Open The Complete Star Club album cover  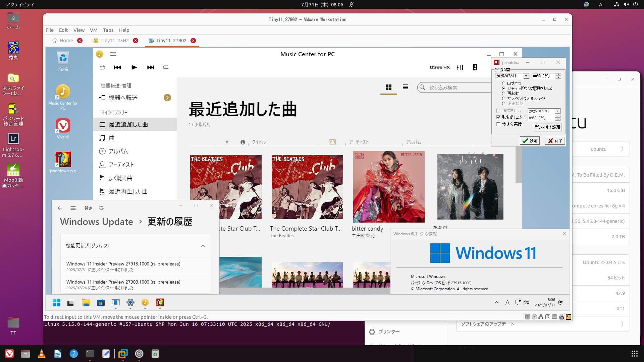(x=307, y=187)
